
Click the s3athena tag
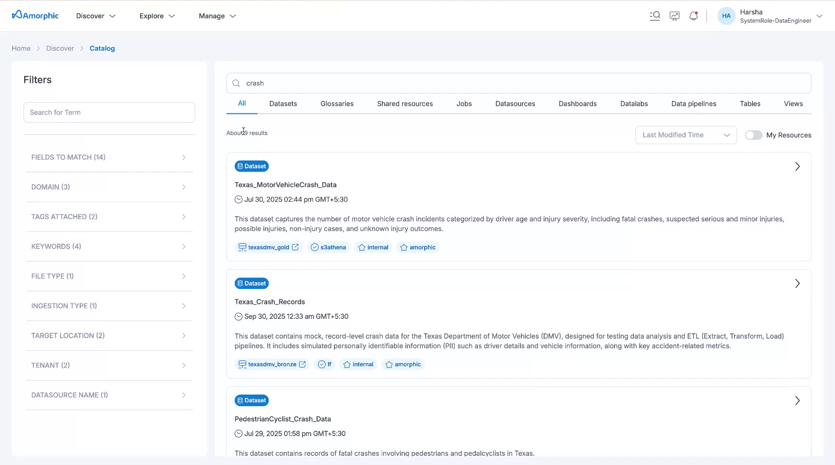(x=329, y=247)
